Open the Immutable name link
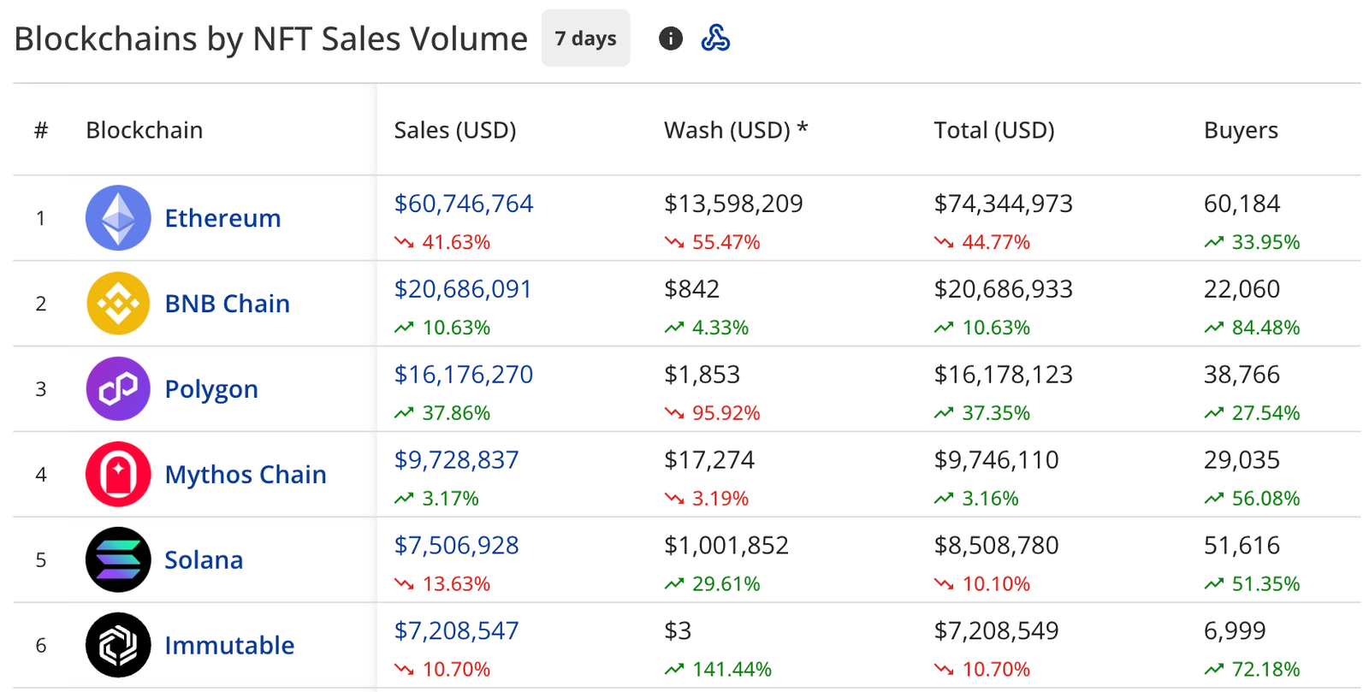The image size is (1369, 692). pos(229,646)
